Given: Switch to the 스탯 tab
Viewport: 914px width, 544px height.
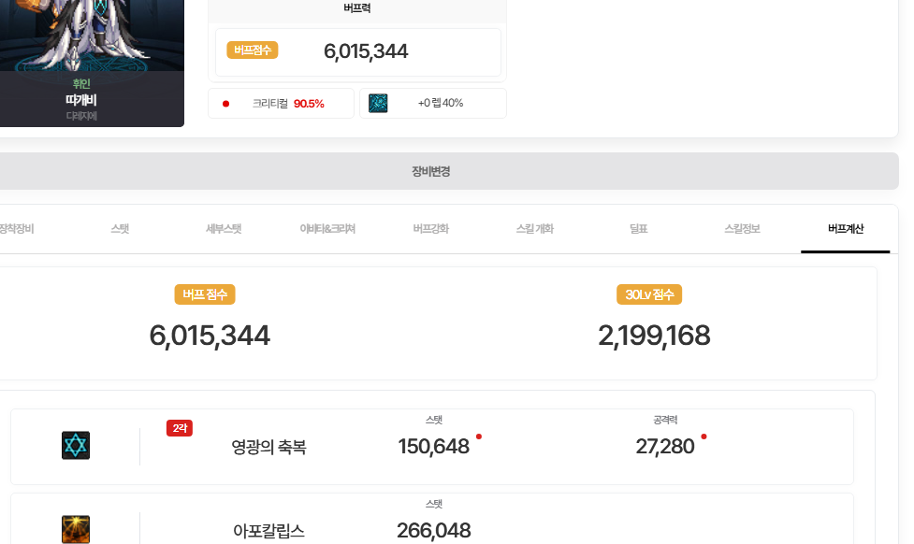Looking at the screenshot, I should pyautogui.click(x=120, y=229).
